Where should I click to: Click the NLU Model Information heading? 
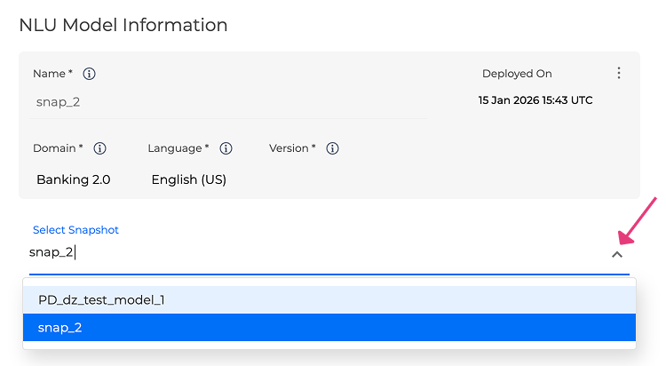(x=123, y=25)
